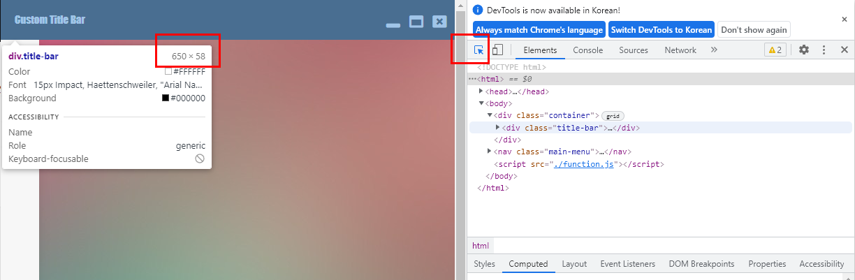
Task: Expand the div title-bar node
Action: tap(497, 128)
